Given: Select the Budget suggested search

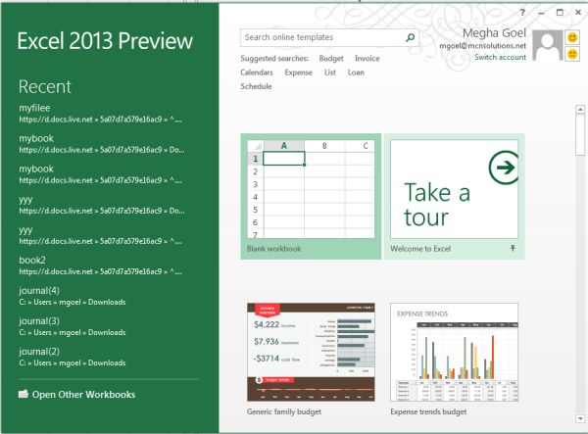Looking at the screenshot, I should point(331,59).
